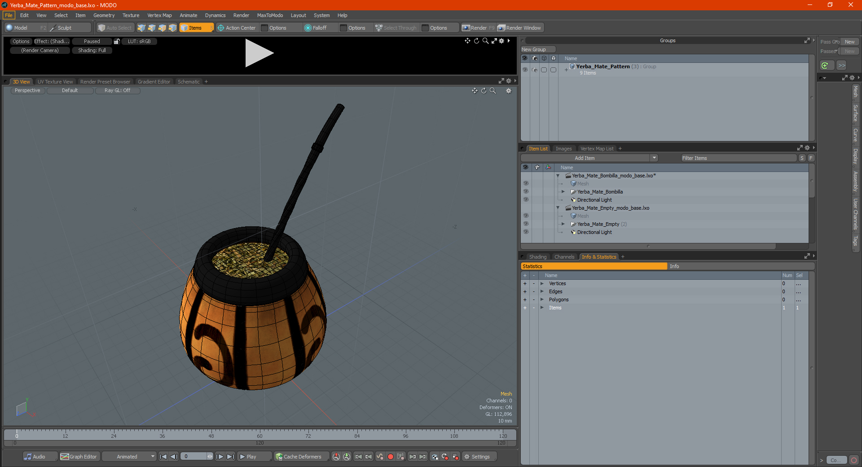
Task: Switch to the Schematic tab
Action: pyautogui.click(x=189, y=82)
